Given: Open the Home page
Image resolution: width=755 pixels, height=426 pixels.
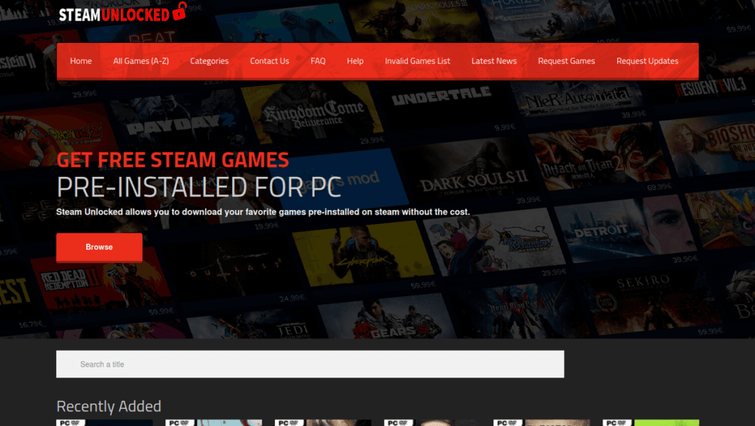Looking at the screenshot, I should coord(80,61).
